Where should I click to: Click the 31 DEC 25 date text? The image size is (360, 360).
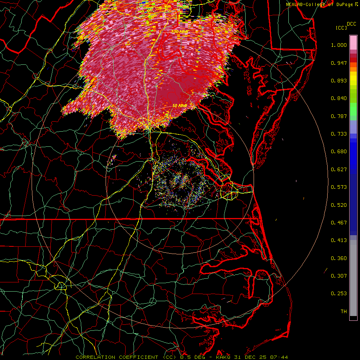[250, 357]
